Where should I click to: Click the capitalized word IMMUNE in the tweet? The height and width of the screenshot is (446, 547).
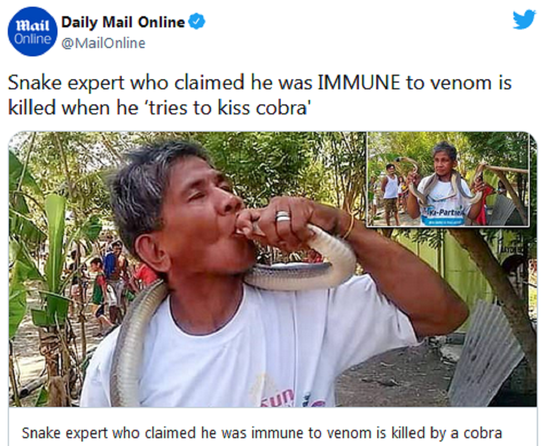[359, 84]
